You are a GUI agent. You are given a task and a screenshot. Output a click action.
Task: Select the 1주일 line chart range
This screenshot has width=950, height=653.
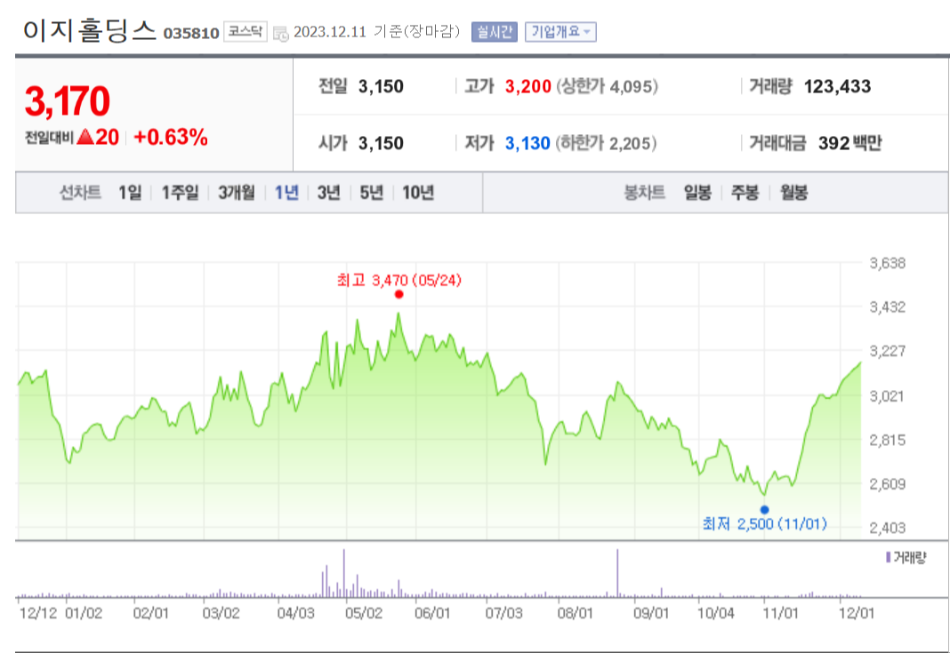tap(180, 193)
